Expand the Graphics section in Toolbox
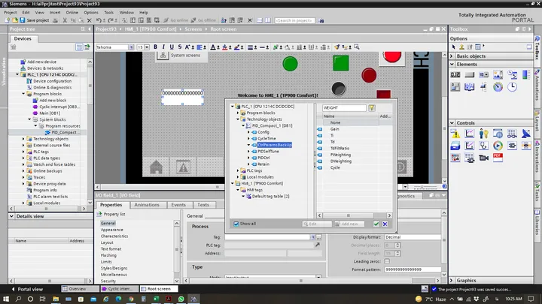 click(x=452, y=280)
